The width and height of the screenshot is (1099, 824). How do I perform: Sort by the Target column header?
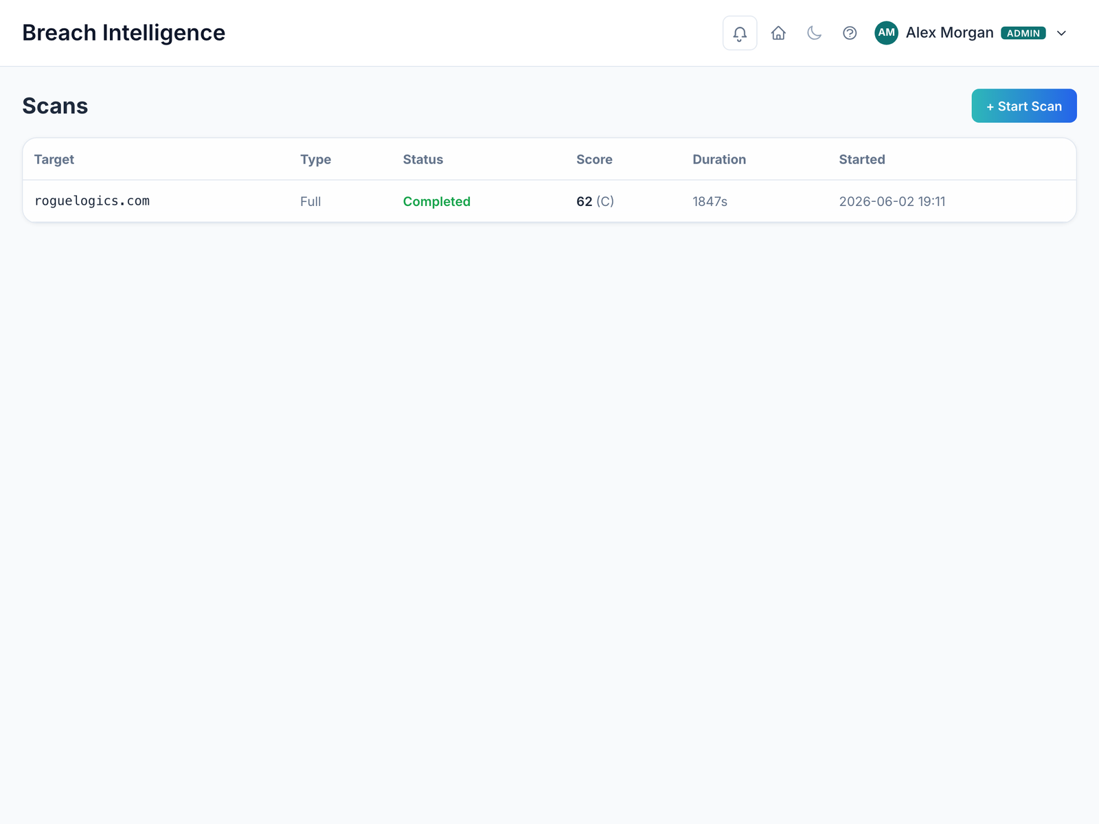[x=54, y=159]
